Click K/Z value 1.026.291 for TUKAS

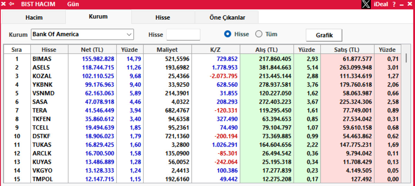[224, 145]
